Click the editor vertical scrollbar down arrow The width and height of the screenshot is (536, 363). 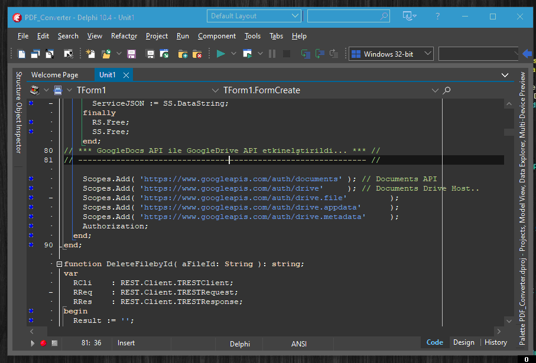click(509, 321)
